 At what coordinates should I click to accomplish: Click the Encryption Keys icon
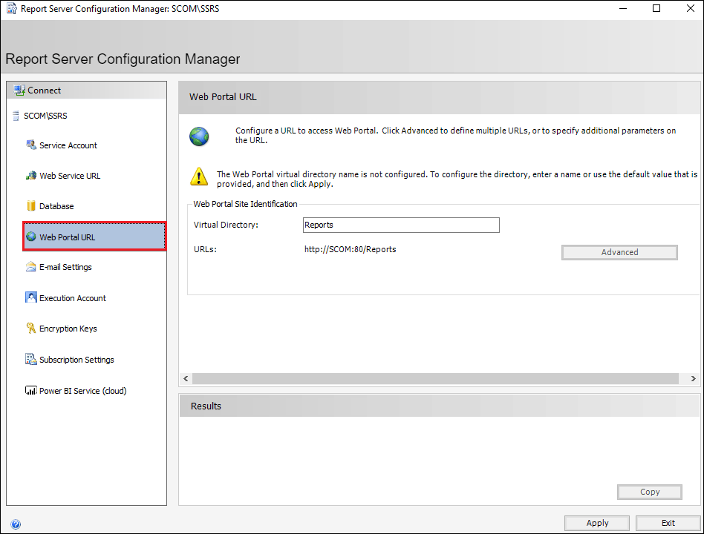[x=31, y=329]
